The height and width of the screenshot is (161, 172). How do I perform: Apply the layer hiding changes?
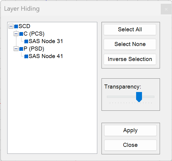click(x=130, y=131)
